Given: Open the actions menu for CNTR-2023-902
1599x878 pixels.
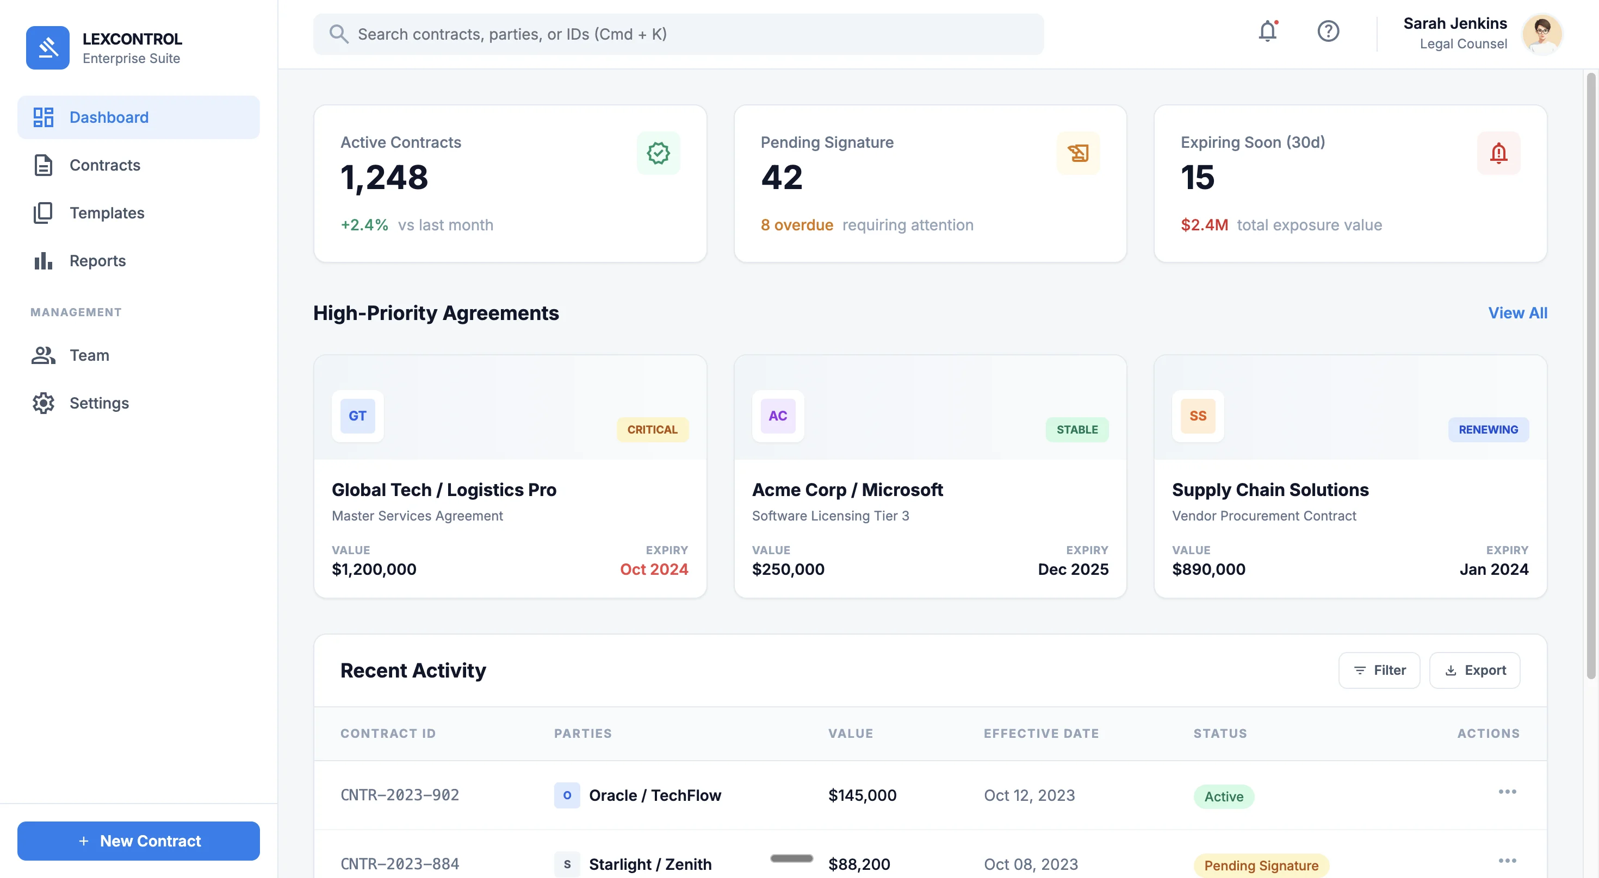Looking at the screenshot, I should click(1508, 792).
